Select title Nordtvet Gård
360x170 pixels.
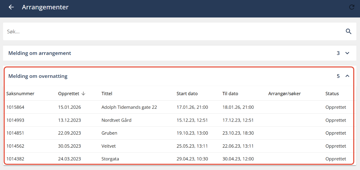pos(116,120)
